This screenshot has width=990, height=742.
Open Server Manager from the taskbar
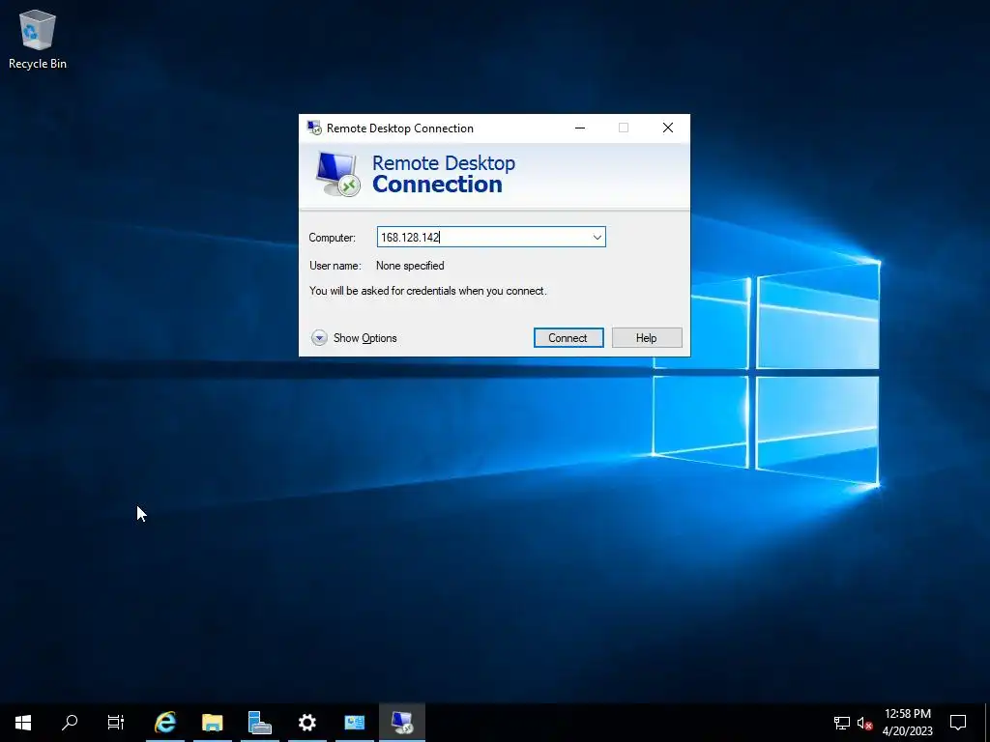click(259, 723)
